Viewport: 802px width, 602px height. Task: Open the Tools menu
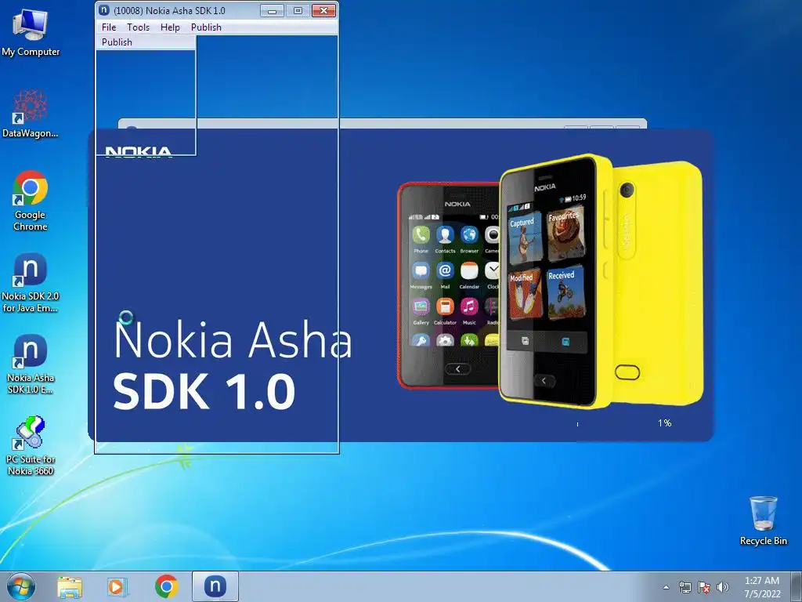[138, 27]
